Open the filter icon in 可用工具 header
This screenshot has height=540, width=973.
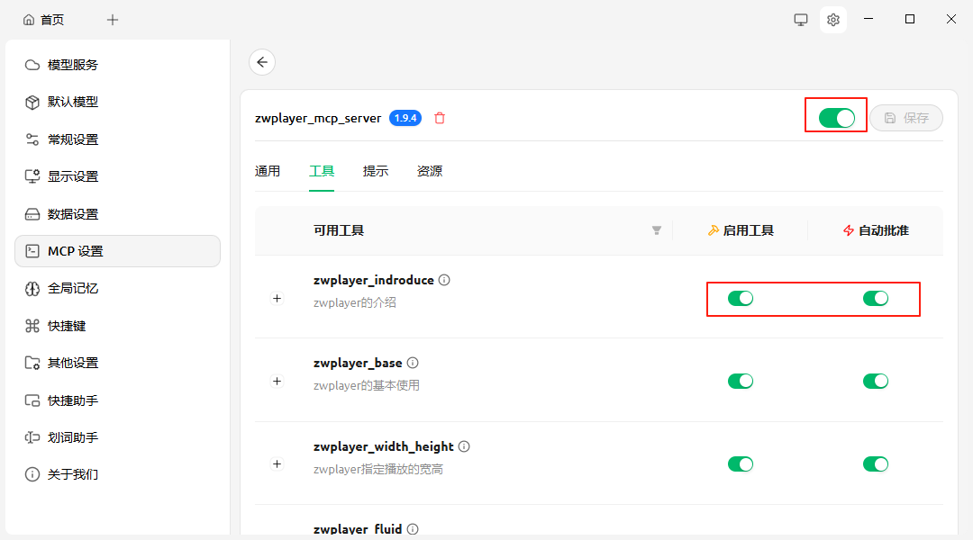click(x=657, y=230)
